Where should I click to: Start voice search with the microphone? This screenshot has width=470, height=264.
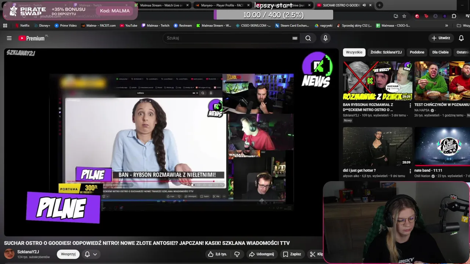pyautogui.click(x=325, y=38)
